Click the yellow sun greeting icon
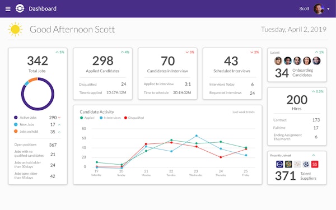This screenshot has height=210, width=336. [x=15, y=29]
